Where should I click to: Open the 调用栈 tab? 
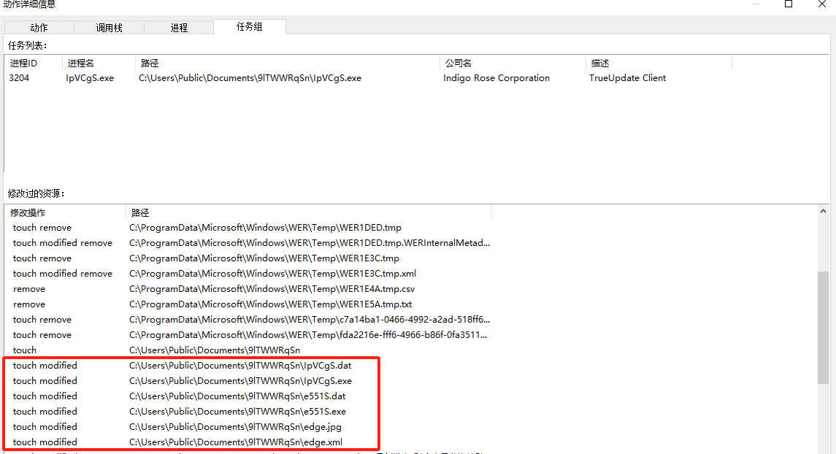pyautogui.click(x=109, y=28)
